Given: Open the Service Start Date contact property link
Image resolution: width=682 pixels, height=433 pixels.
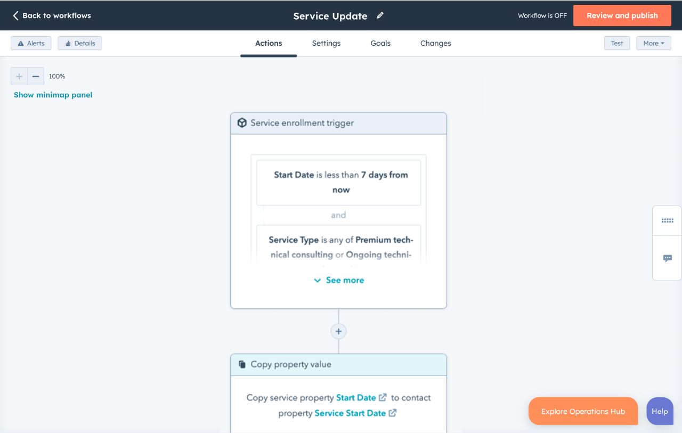Looking at the screenshot, I should 350,413.
